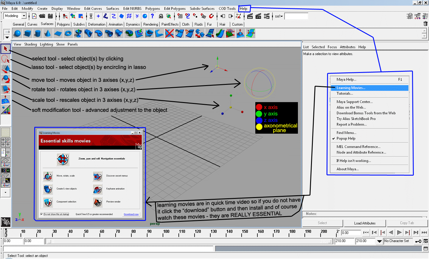Click the Load Attributes button
This screenshot has height=259, width=429.
point(365,223)
